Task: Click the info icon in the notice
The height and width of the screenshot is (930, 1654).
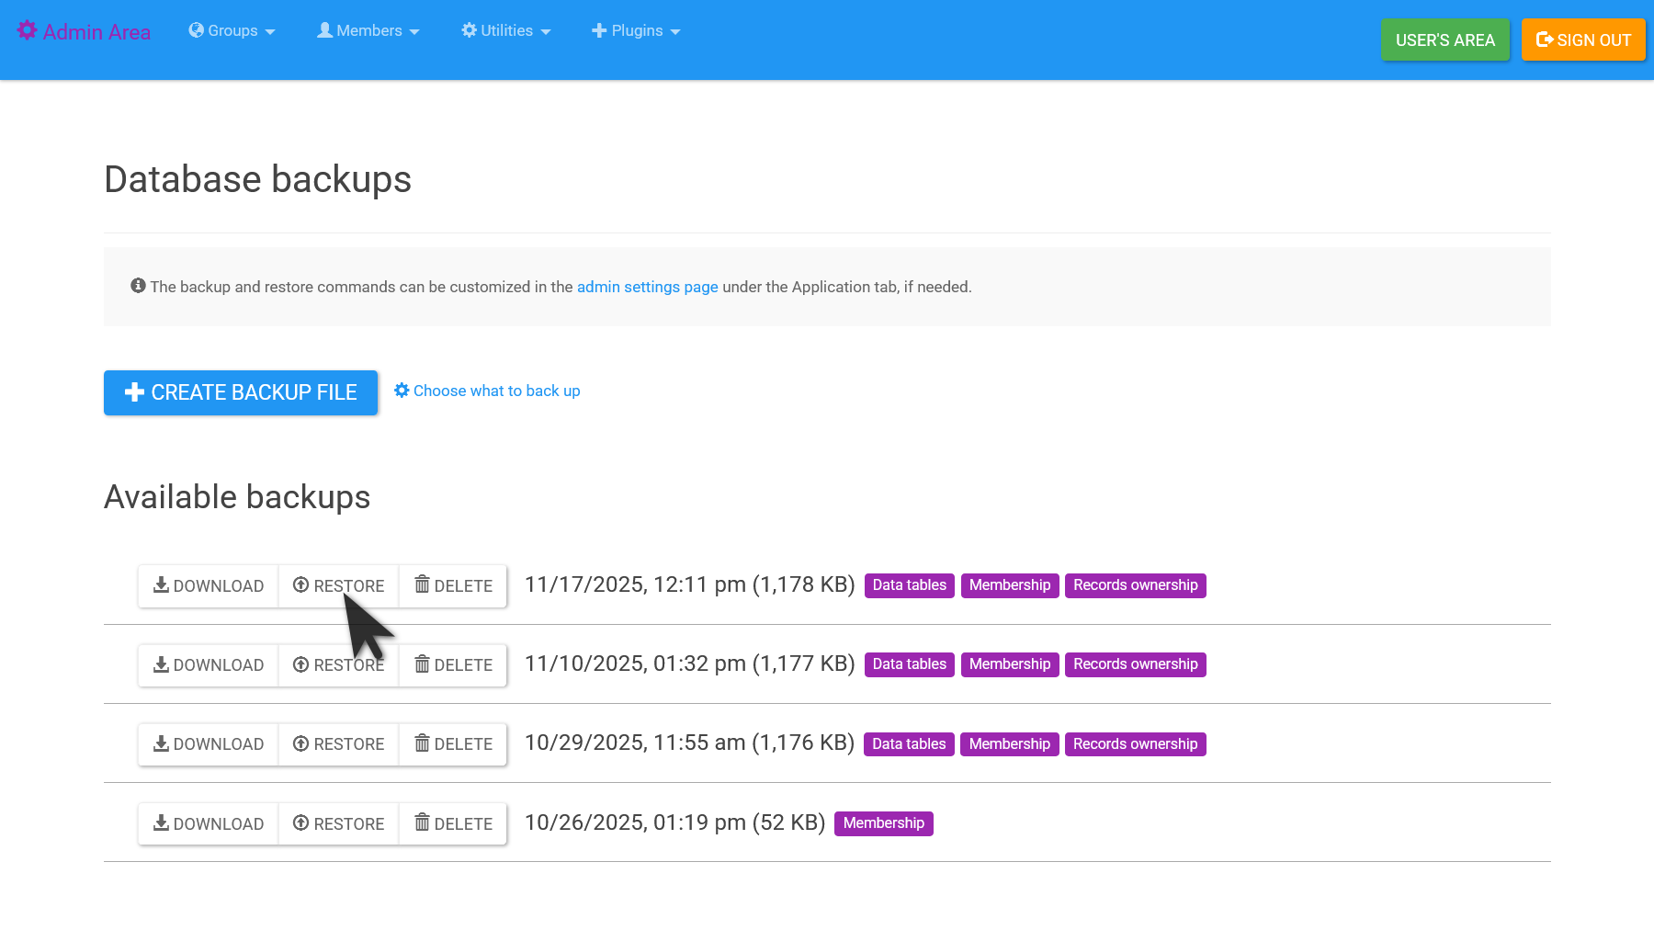Action: pos(138,286)
